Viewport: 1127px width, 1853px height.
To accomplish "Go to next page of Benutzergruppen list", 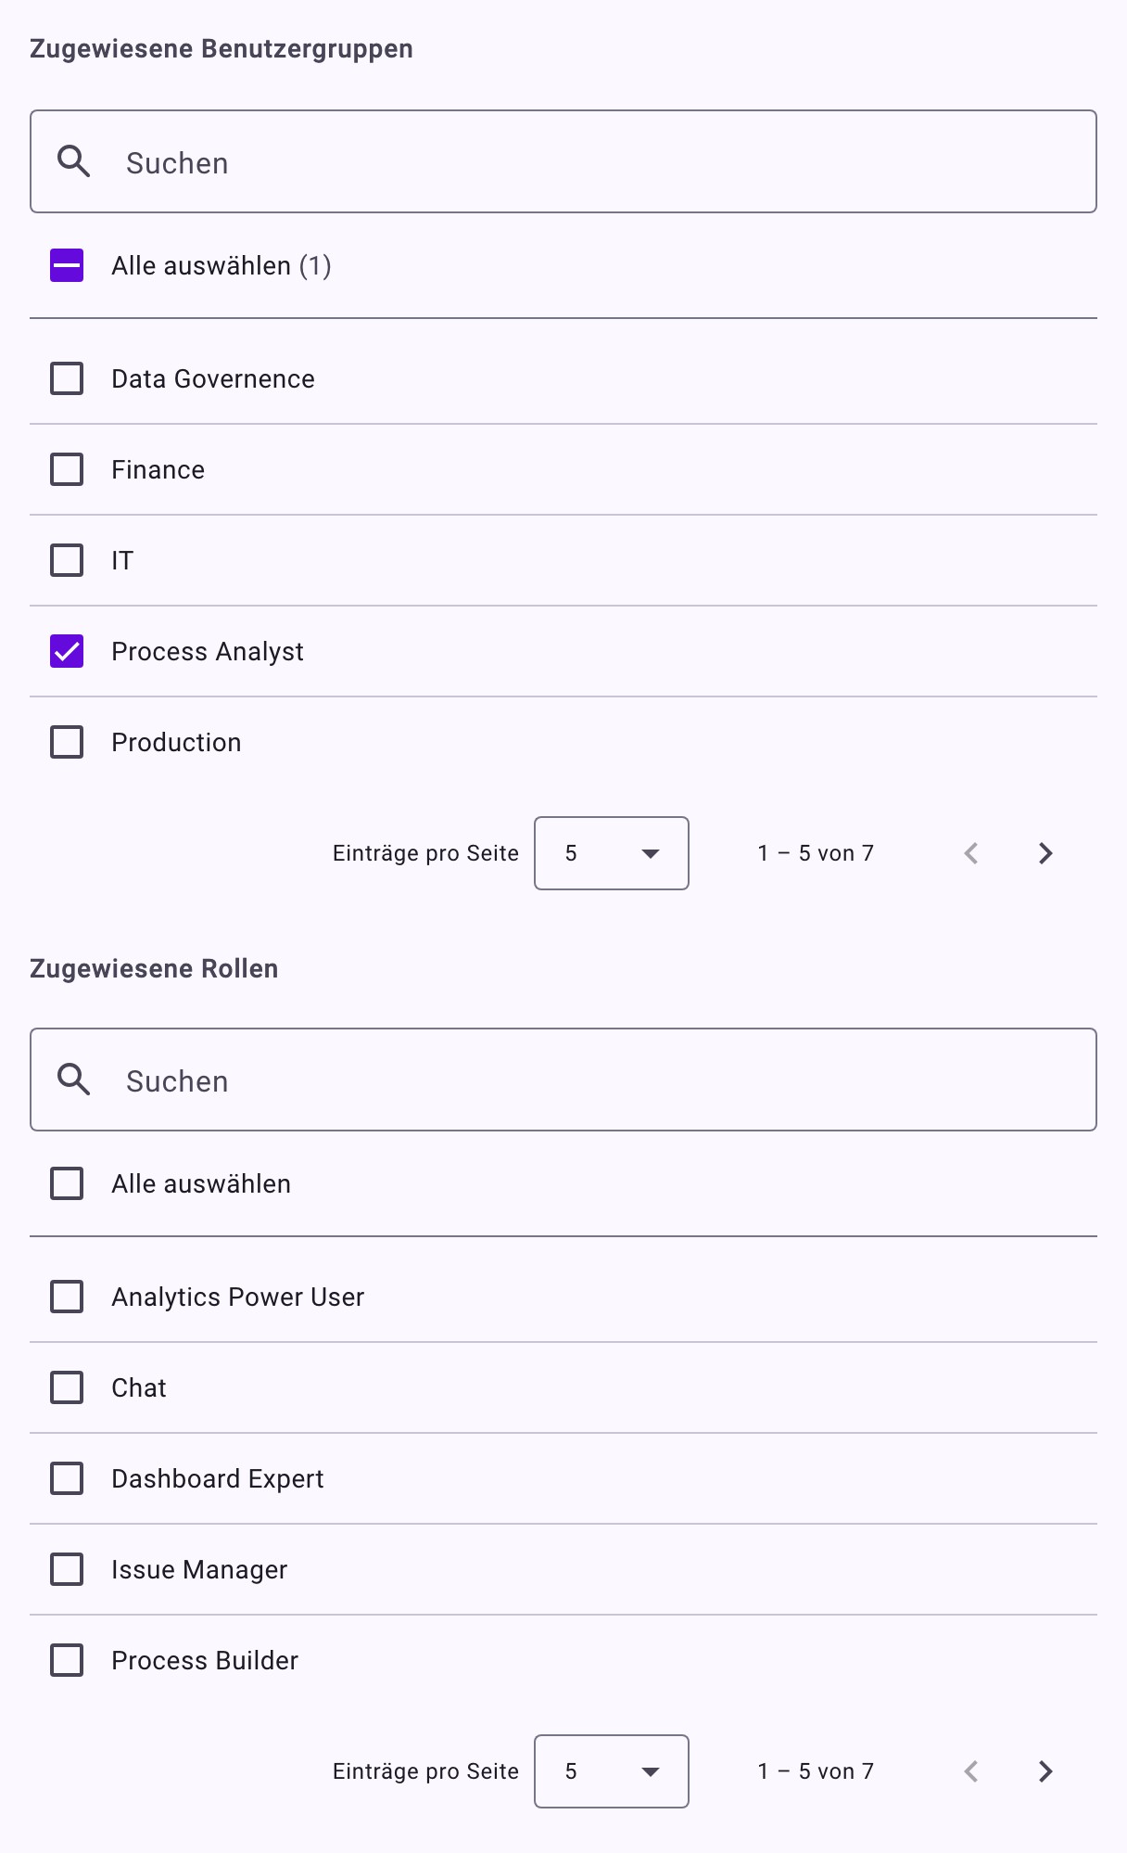I will [x=1045, y=853].
